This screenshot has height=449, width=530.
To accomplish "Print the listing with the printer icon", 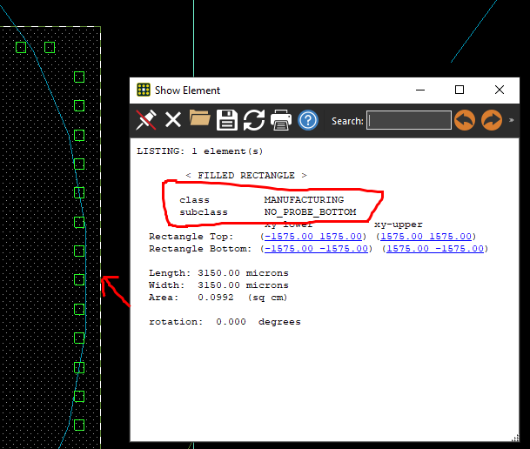I will [281, 120].
